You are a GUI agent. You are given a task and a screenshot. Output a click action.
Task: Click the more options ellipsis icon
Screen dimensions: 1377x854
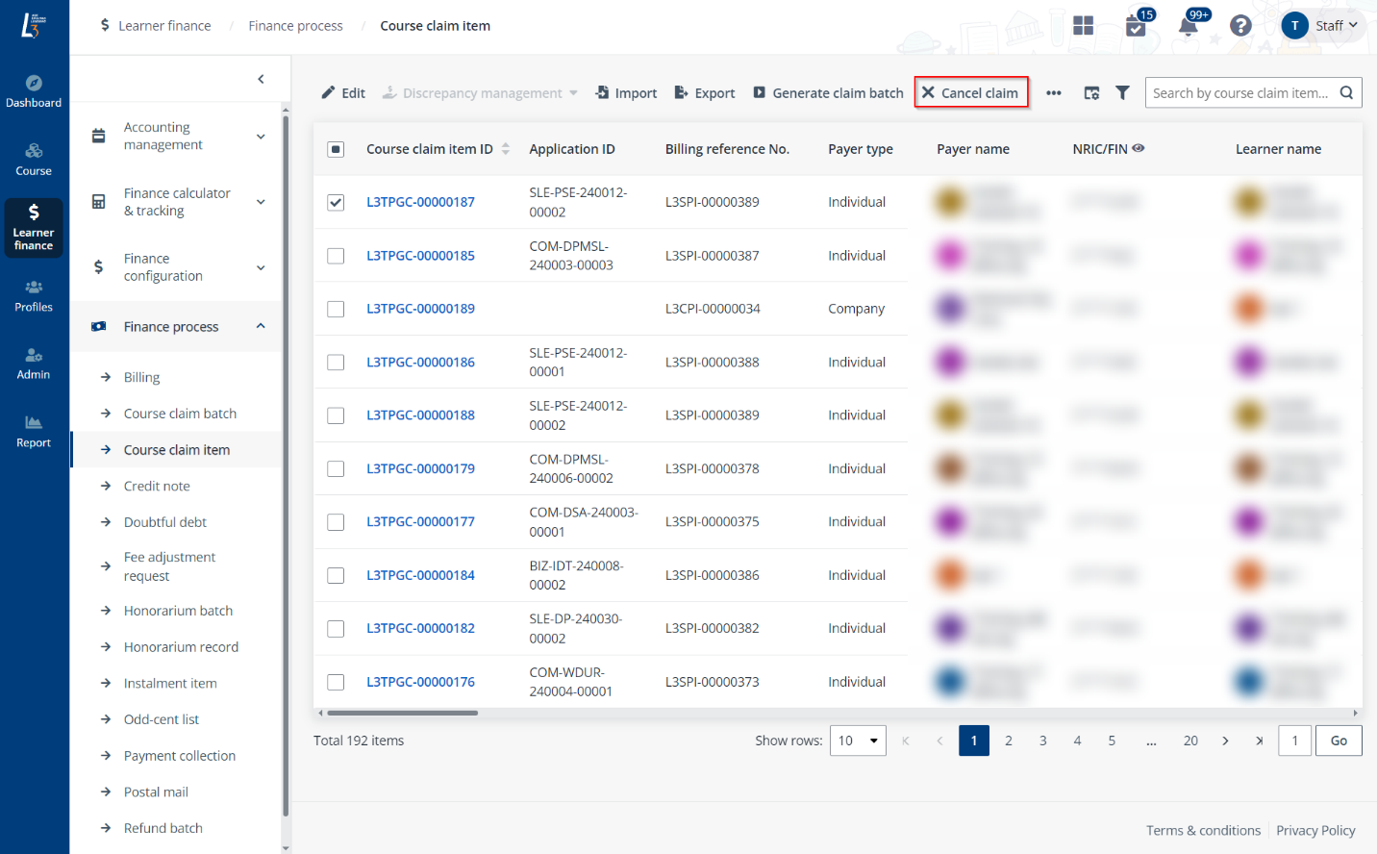[x=1054, y=93]
